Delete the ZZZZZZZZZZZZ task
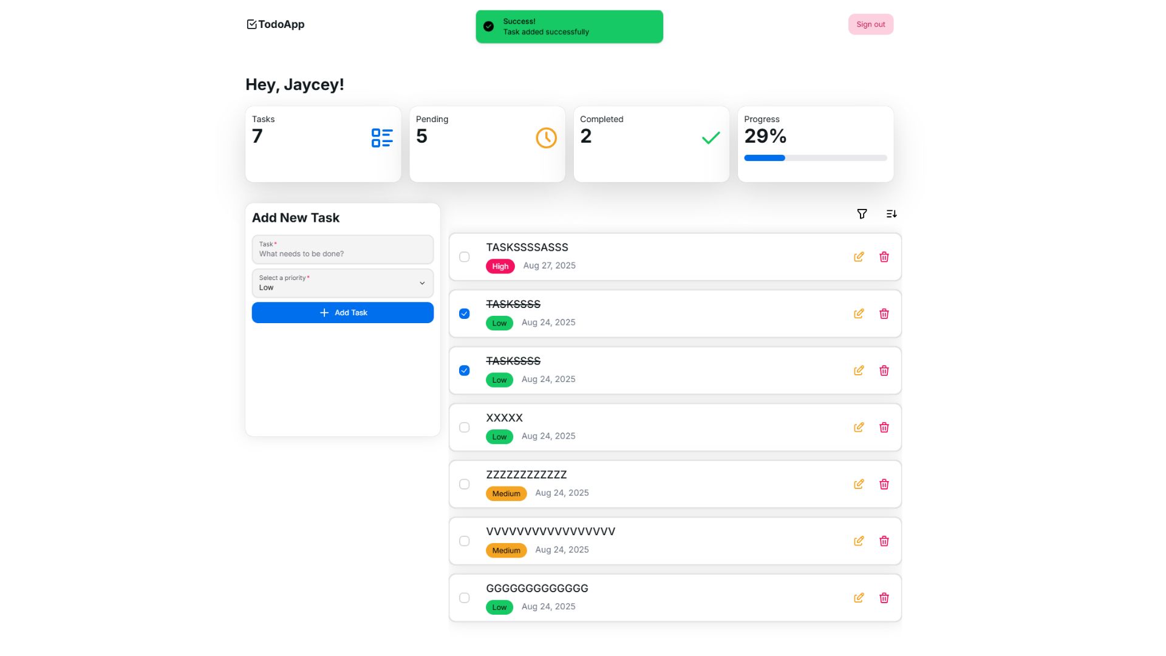Image resolution: width=1166 pixels, height=656 pixels. coord(884,484)
